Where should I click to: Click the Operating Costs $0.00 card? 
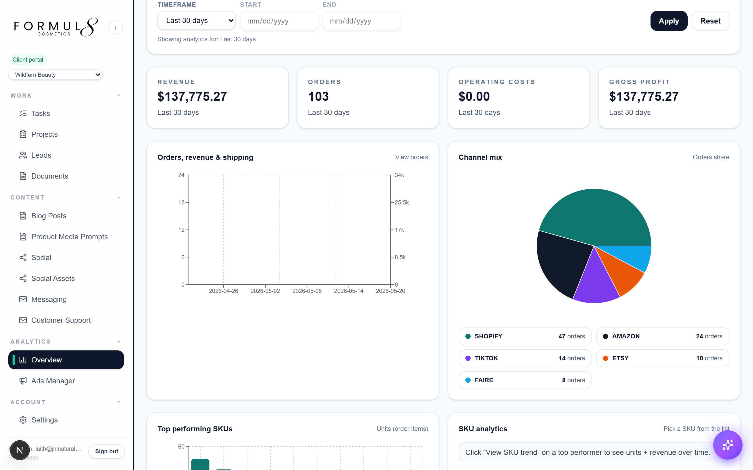pos(519,98)
